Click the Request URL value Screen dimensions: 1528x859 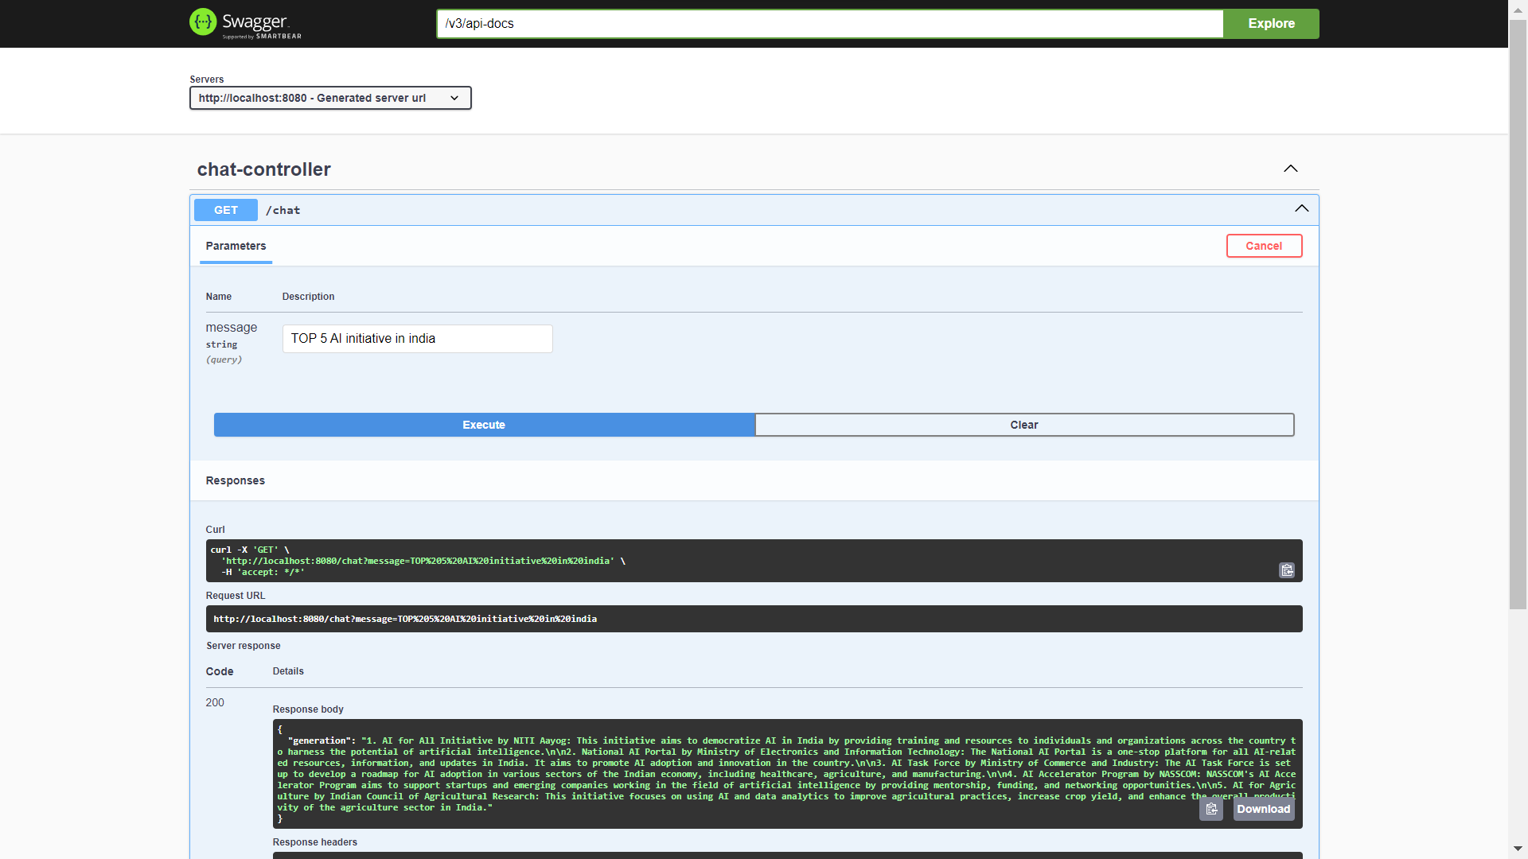(405, 619)
